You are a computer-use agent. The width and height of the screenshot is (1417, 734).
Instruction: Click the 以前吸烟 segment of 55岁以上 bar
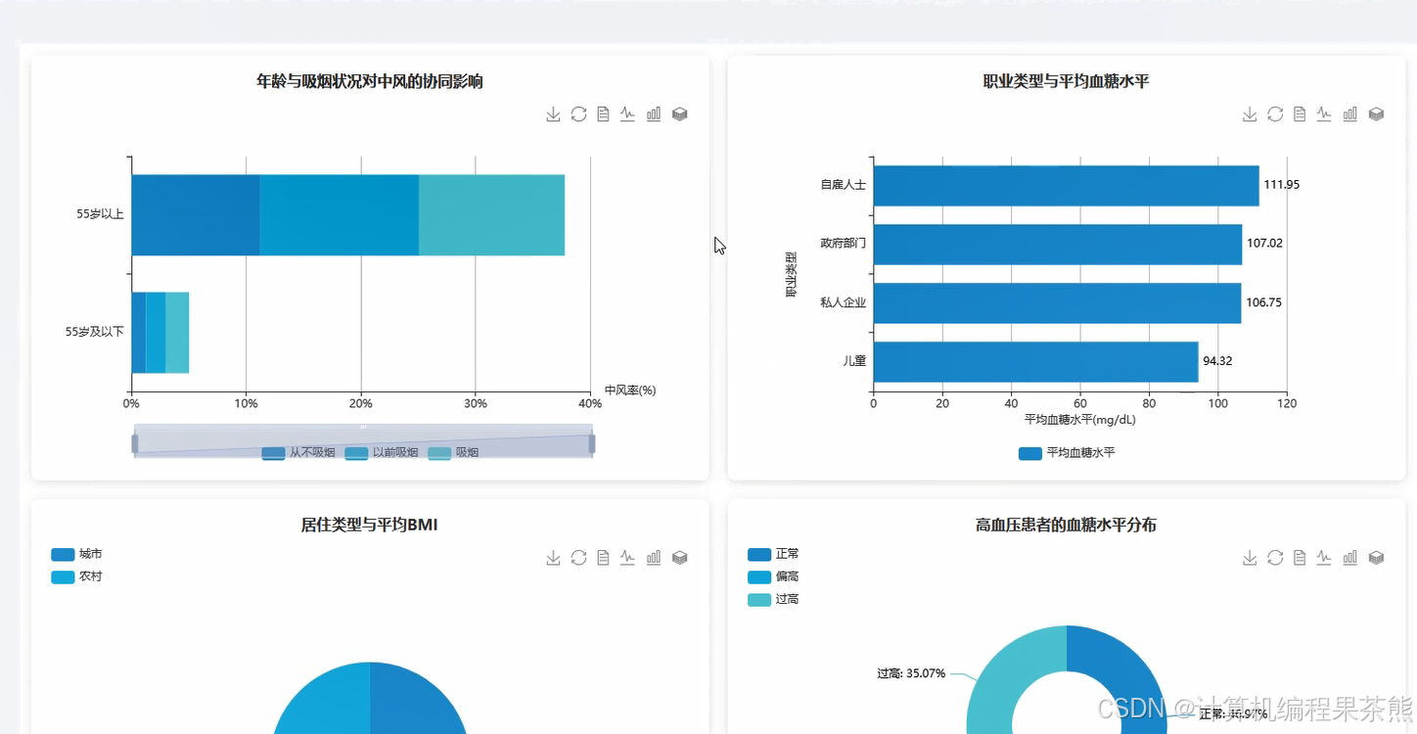pyautogui.click(x=339, y=214)
